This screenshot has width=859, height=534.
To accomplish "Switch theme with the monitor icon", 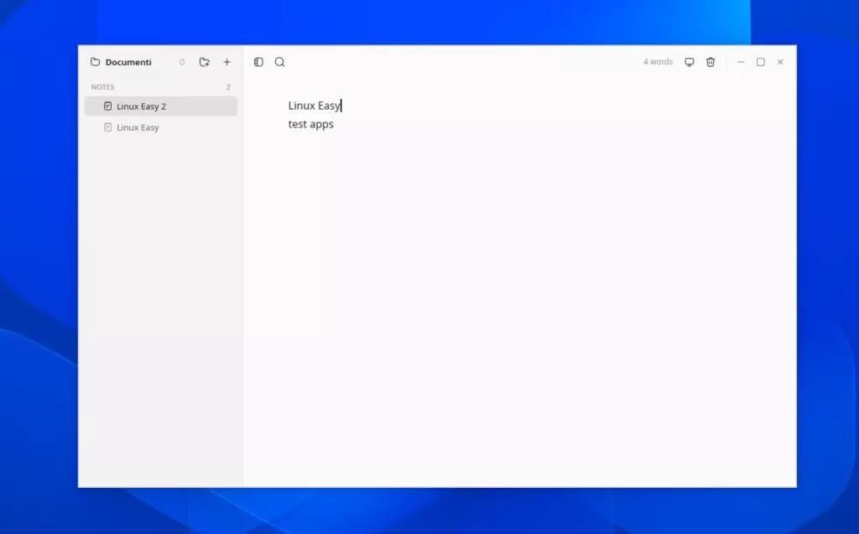I will (690, 62).
